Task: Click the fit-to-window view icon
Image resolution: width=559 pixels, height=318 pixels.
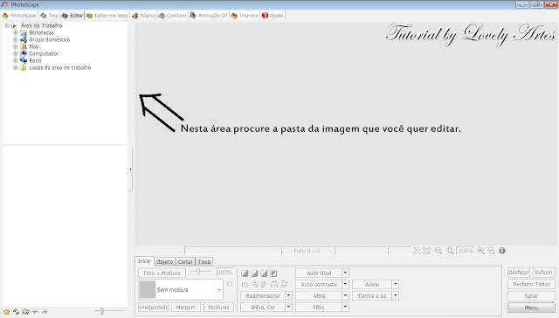Action: pos(417,251)
